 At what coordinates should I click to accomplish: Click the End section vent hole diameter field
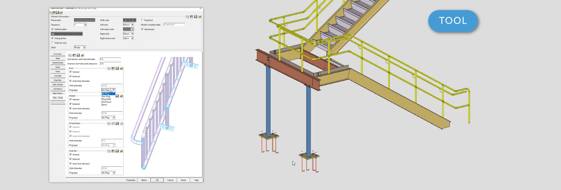coord(110,59)
